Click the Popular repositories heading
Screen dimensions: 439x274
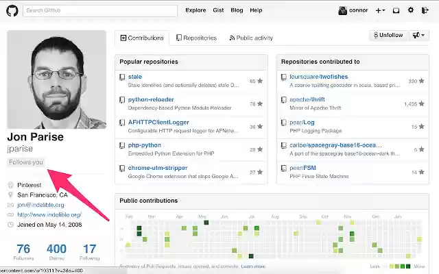pyautogui.click(x=149, y=62)
